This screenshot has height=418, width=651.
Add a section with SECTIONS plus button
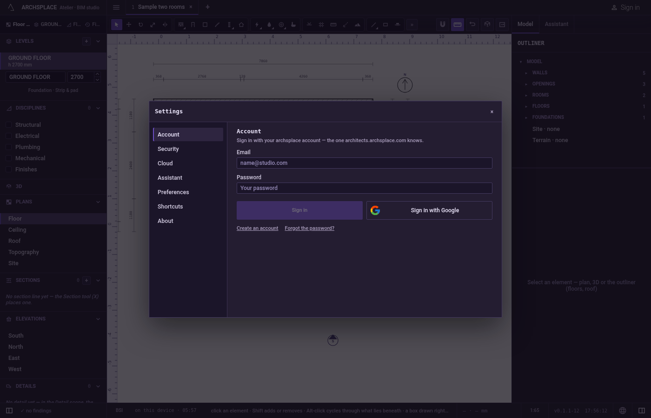pyautogui.click(x=86, y=280)
